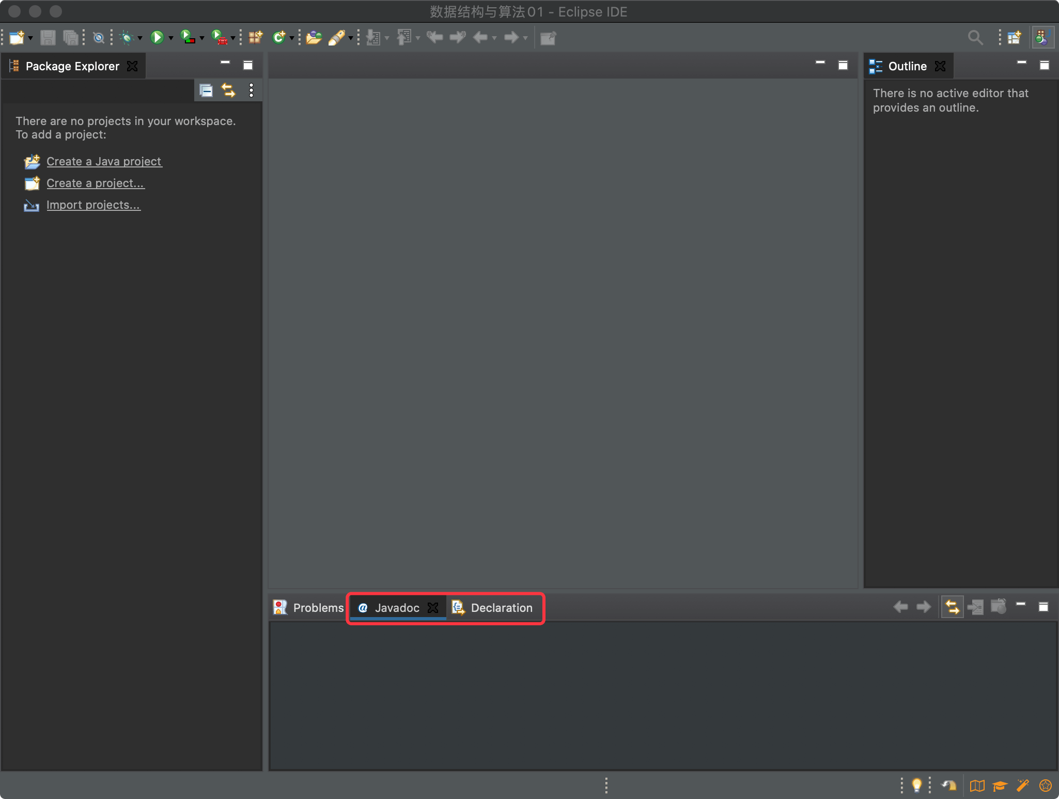Viewport: 1059px width, 799px height.
Task: Click Create a Java project link
Action: 103,161
